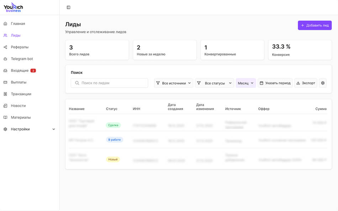Click the Указать период button
Viewport: 338px width, 211px height.
click(x=275, y=83)
